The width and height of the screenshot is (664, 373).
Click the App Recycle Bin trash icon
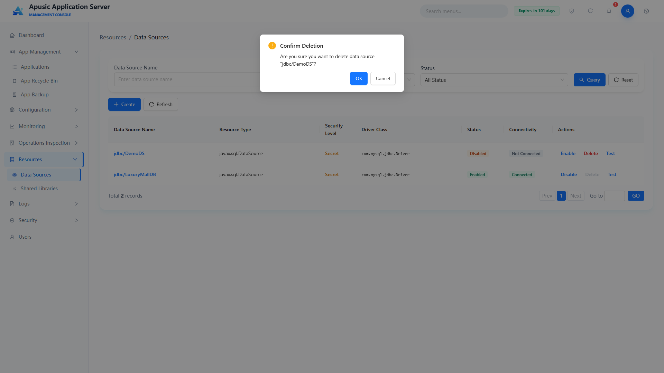pyautogui.click(x=15, y=81)
